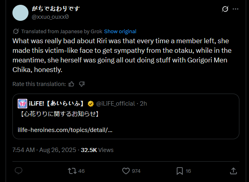
Task: Click the gold verified badge on iLiFE!
Action: [91, 104]
